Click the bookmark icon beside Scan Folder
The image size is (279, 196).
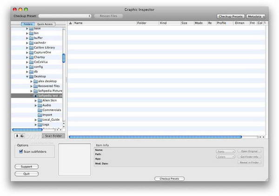pyautogui.click(x=17, y=136)
